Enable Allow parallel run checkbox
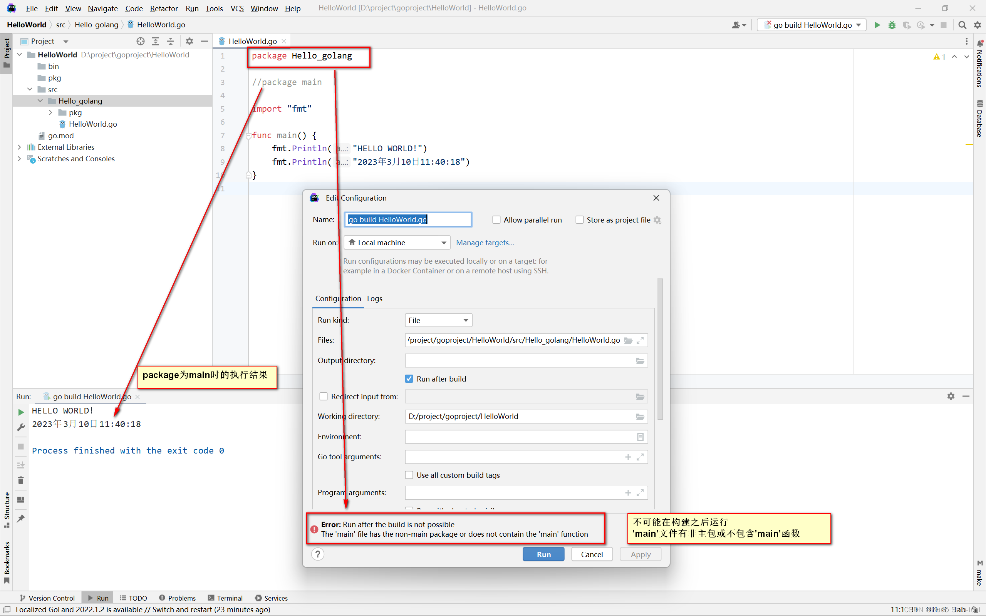The image size is (986, 616). pos(496,219)
